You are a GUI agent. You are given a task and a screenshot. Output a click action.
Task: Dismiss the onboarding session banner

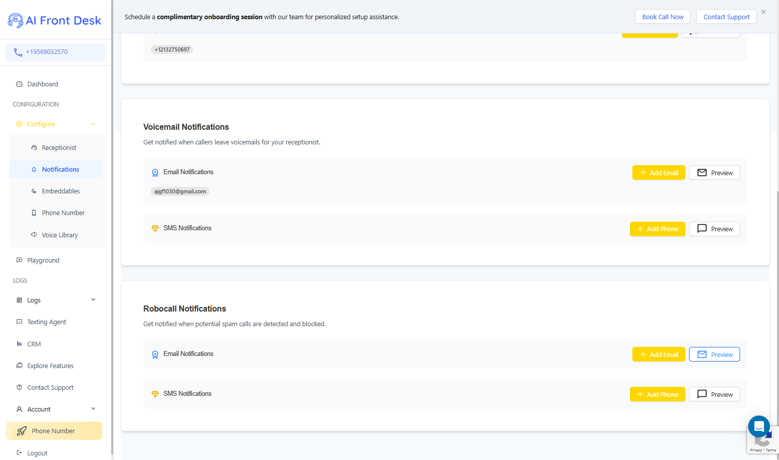(763, 12)
